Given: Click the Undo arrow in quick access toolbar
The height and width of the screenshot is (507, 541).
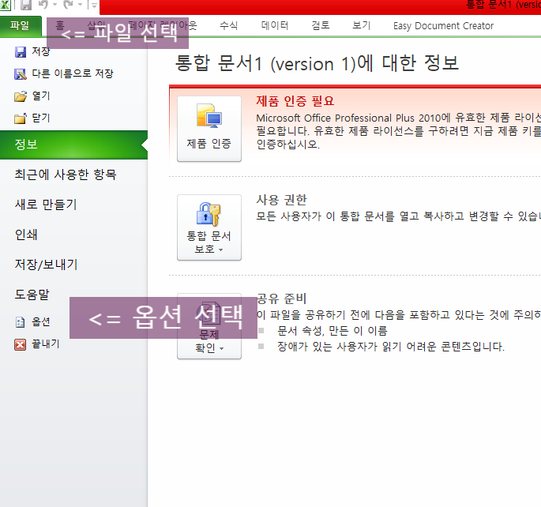Looking at the screenshot, I should [43, 5].
